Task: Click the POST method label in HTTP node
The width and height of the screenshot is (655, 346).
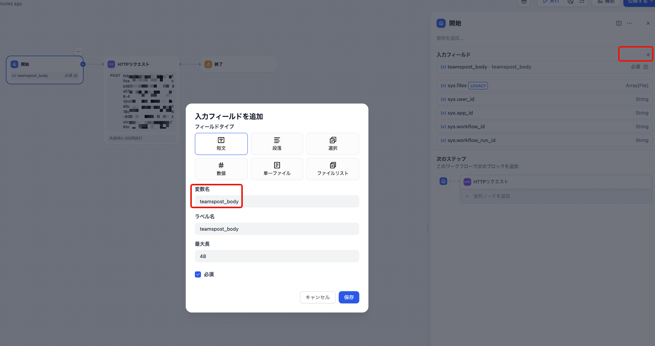Action: click(x=115, y=76)
